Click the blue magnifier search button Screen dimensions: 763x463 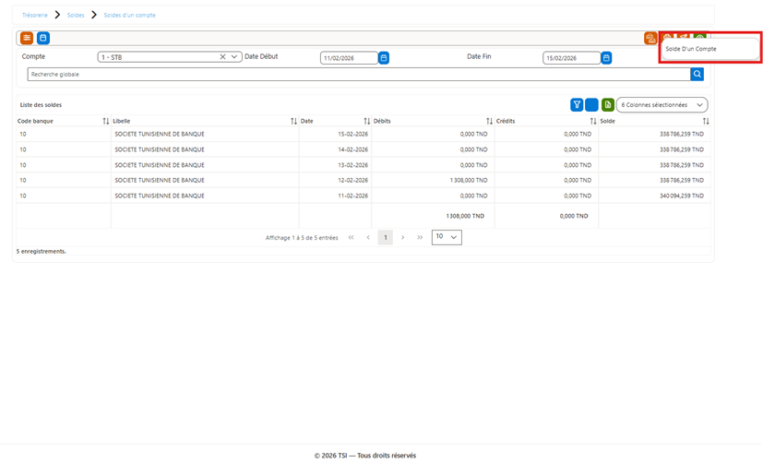(697, 75)
